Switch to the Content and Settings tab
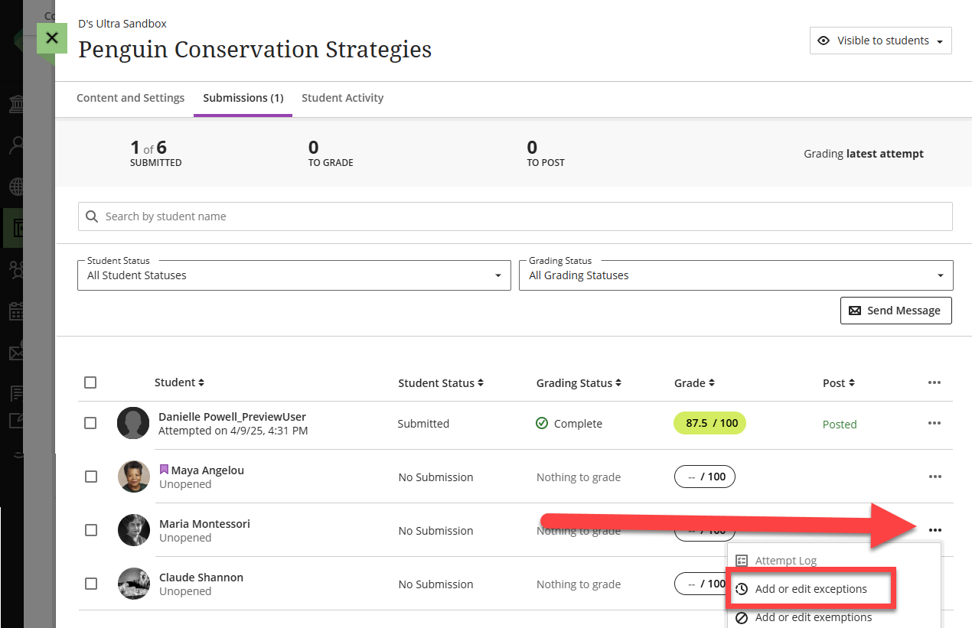Viewport: 972px width, 628px height. pyautogui.click(x=130, y=98)
